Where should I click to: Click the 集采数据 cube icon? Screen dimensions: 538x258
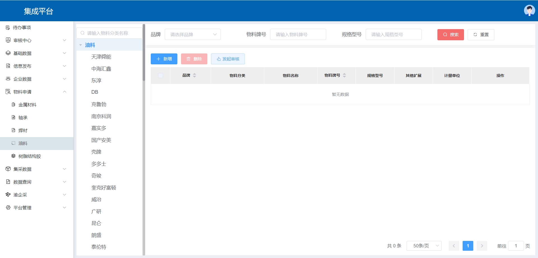point(8,169)
